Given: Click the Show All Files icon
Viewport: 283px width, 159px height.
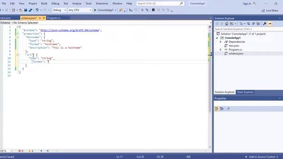Looking at the screenshot, I should pos(258,23).
